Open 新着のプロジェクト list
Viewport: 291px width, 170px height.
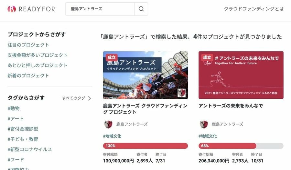pos(28,75)
